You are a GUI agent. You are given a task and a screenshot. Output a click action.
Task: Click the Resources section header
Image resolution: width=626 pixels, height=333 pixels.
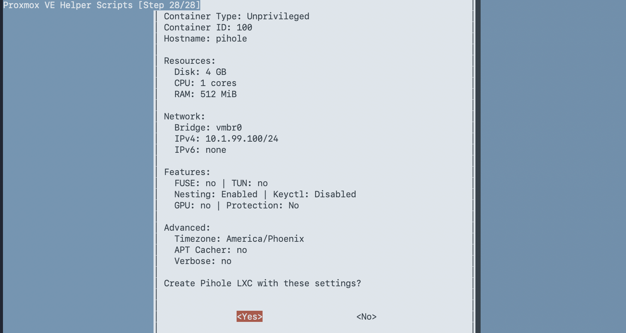click(190, 61)
